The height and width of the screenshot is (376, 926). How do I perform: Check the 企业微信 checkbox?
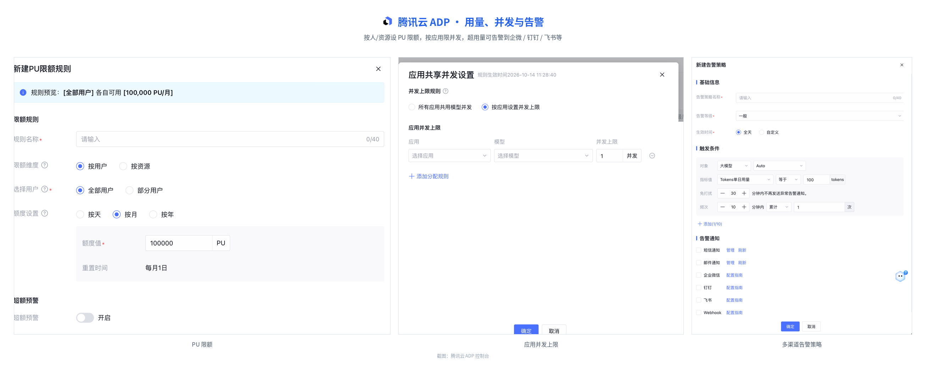click(698, 275)
